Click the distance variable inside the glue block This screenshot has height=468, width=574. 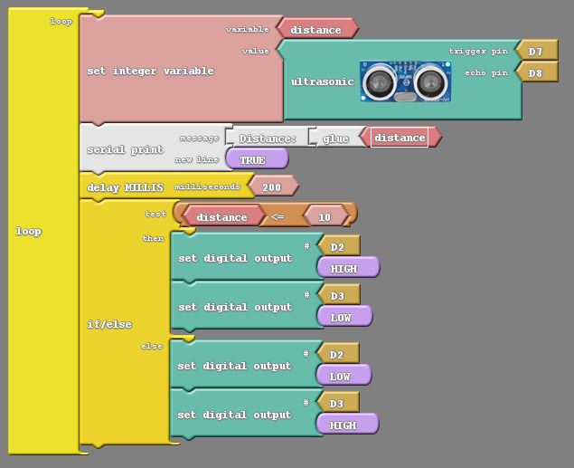[400, 138]
